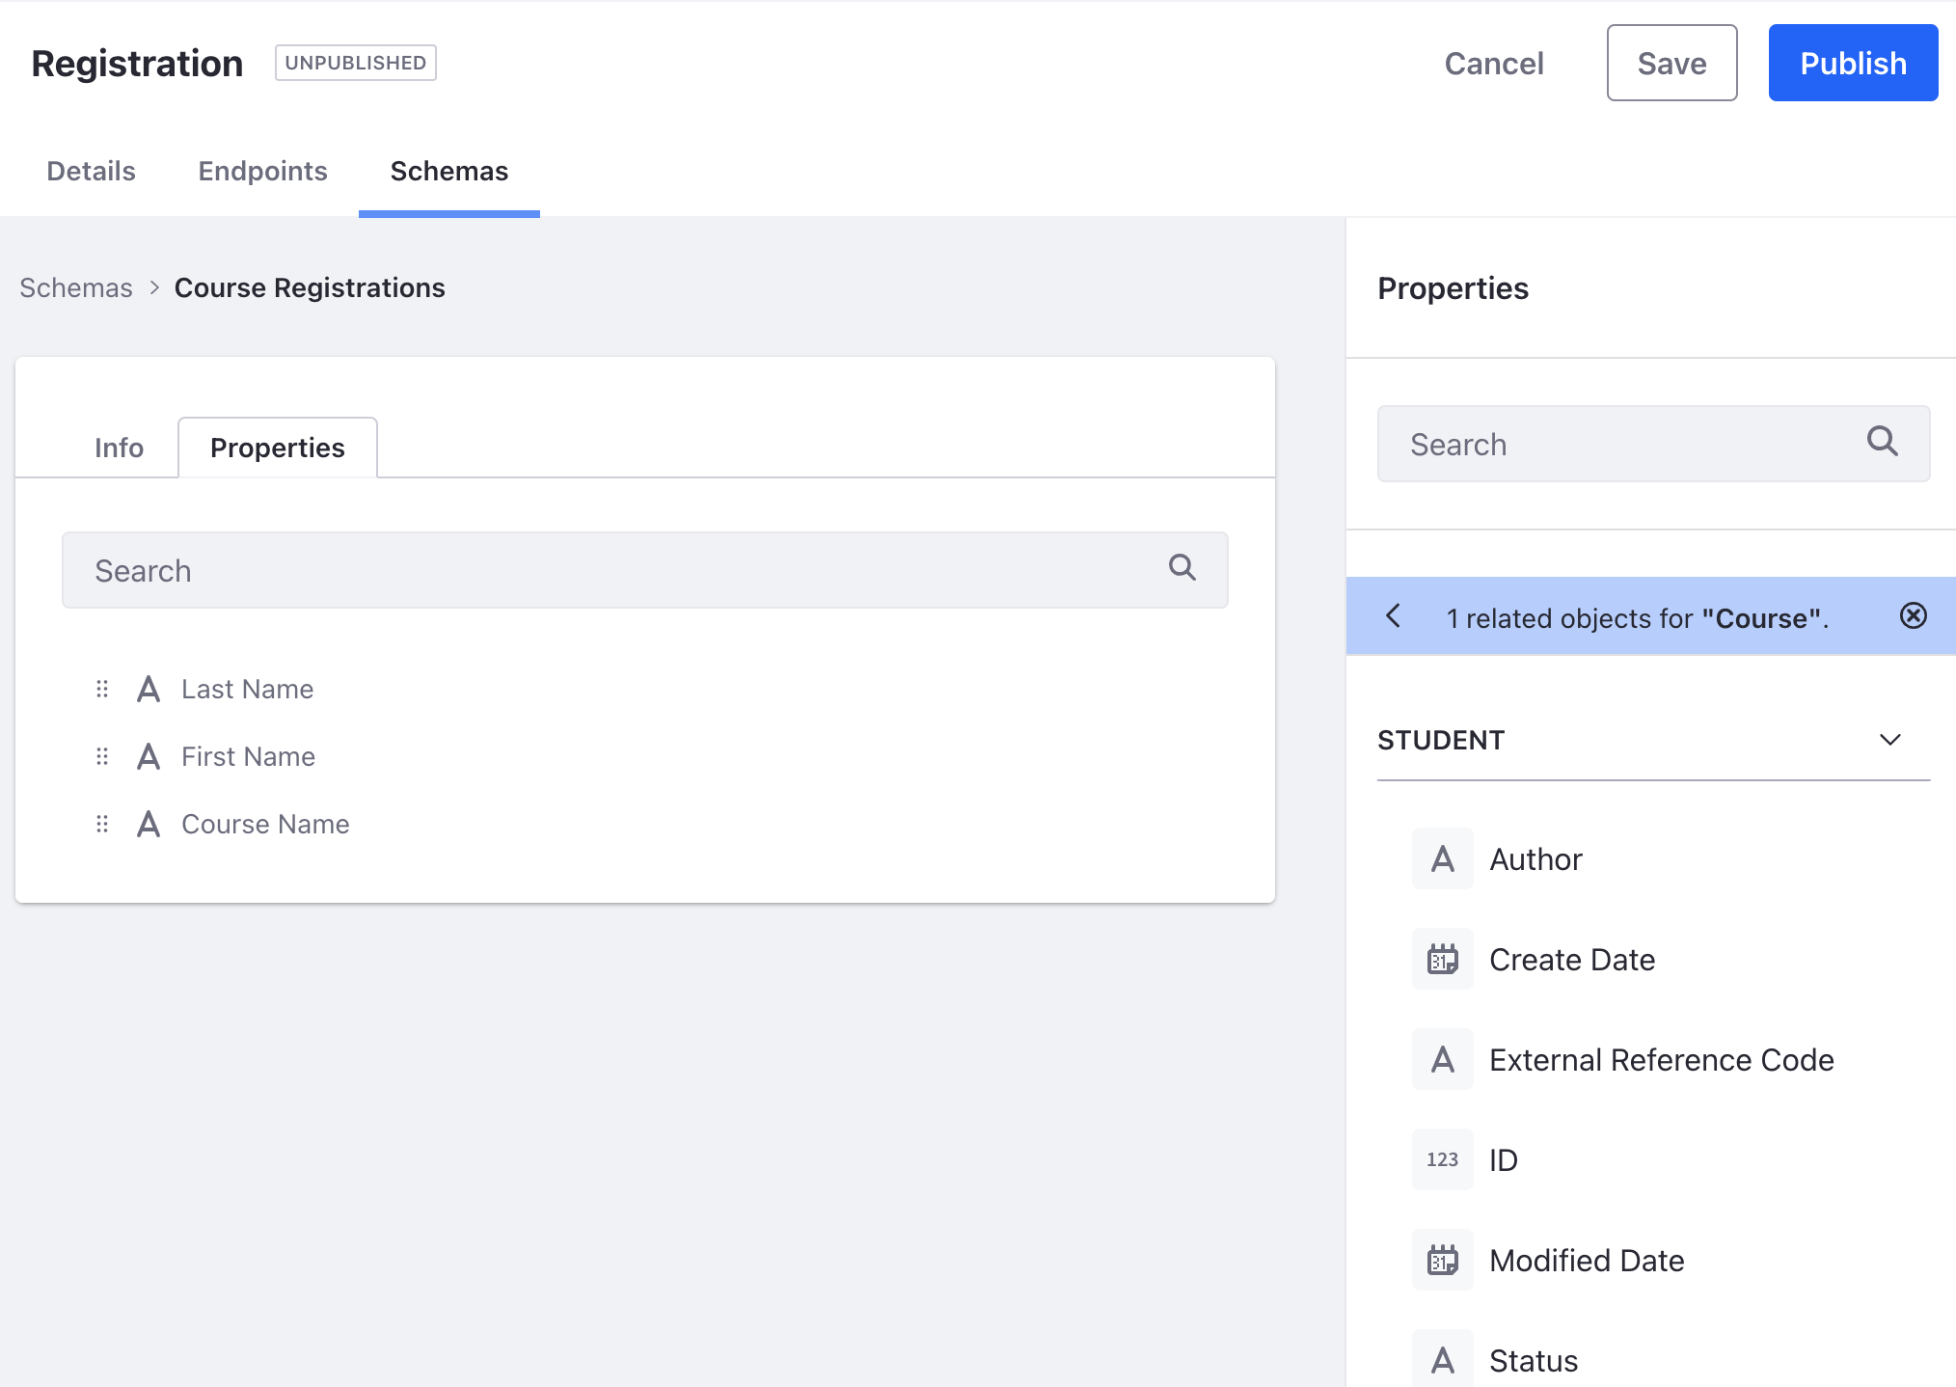Click the text icon next to Status
Viewport: 1956px width, 1387px height.
tap(1443, 1360)
